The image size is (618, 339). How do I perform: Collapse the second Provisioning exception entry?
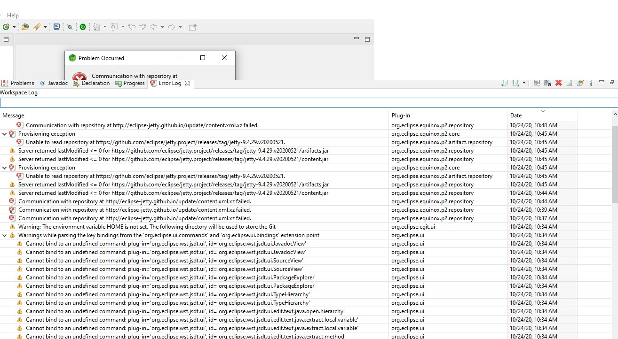[x=5, y=168]
